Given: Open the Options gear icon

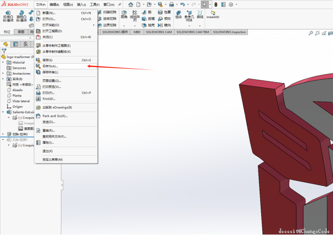Looking at the screenshot, I should point(231,4).
